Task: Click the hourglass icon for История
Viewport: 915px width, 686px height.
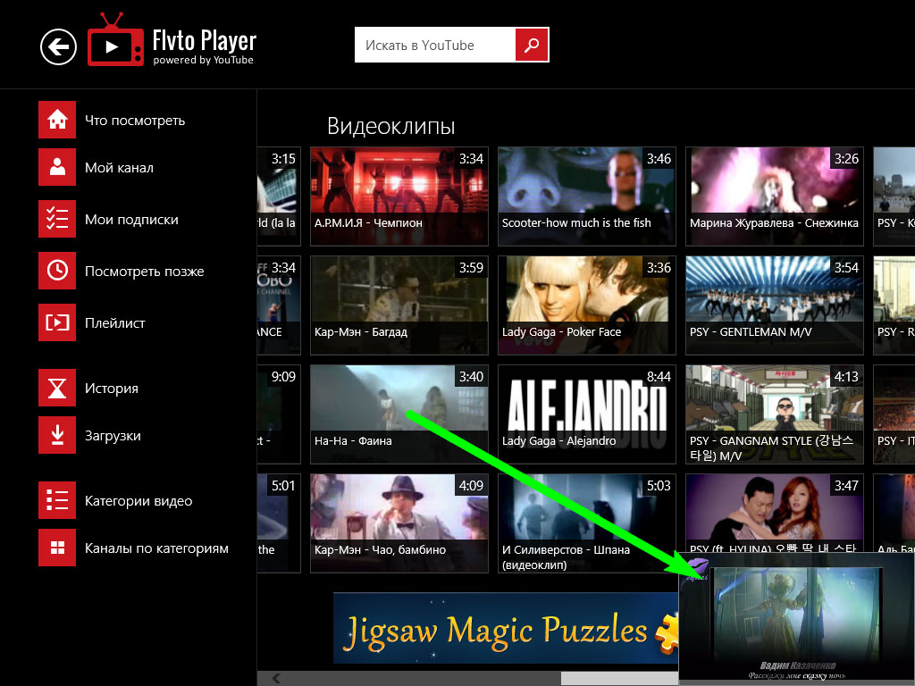Action: click(x=57, y=388)
